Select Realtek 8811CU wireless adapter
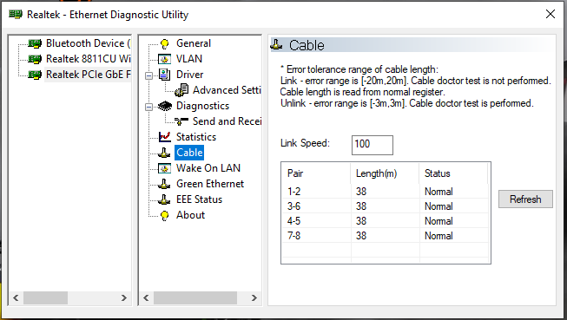567x320 pixels. point(89,59)
